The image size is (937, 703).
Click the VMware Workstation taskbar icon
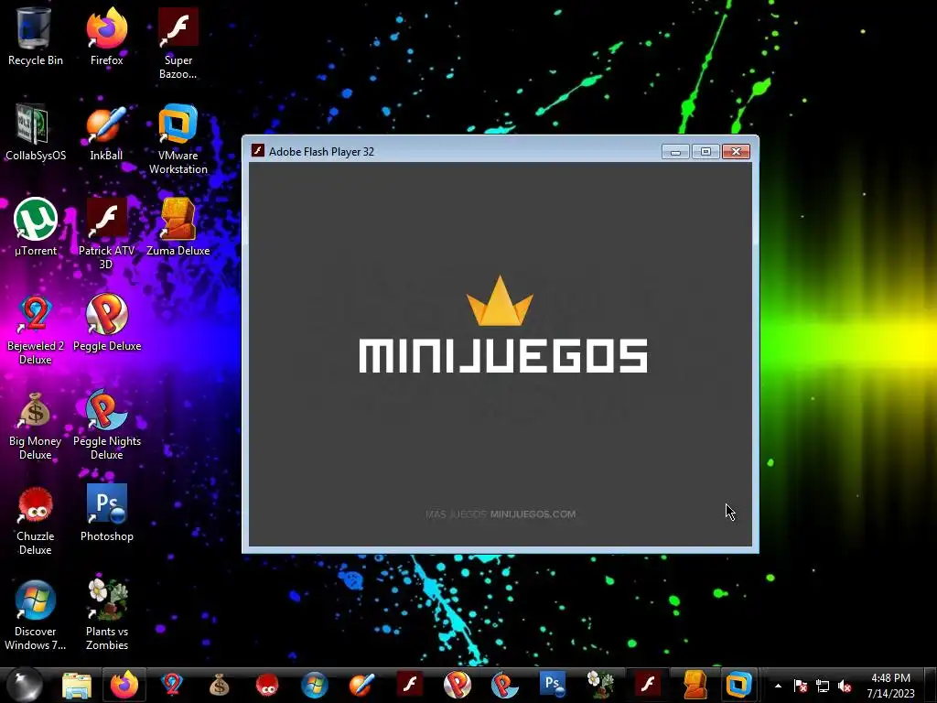coord(738,685)
